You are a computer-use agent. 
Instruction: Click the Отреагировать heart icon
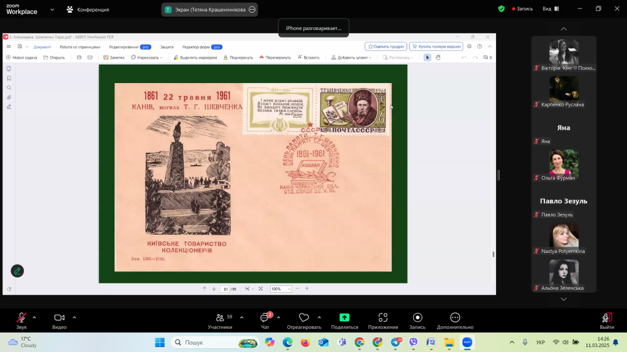304,318
